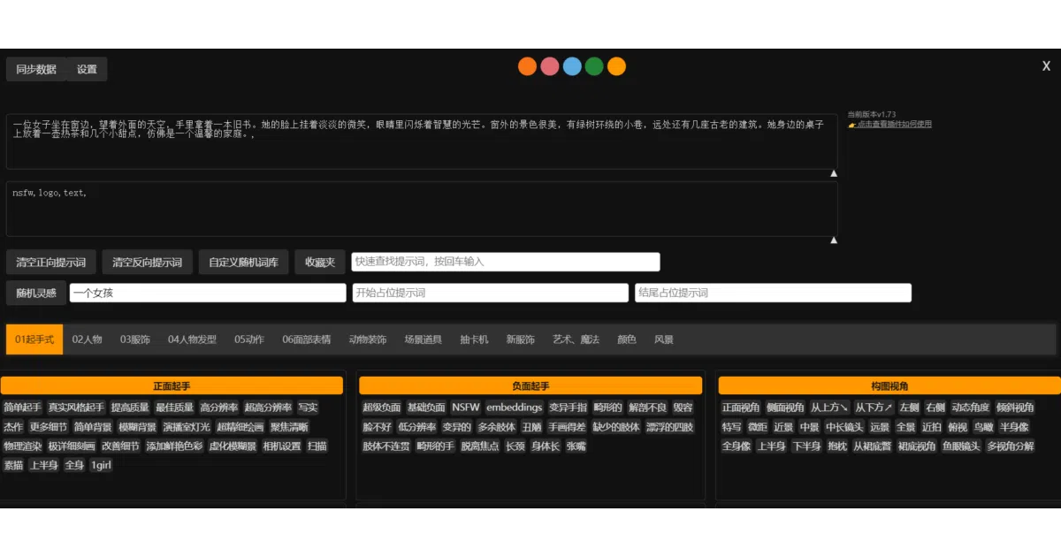Focus the 结尾占位提示词 field
1061x557 pixels.
coord(773,293)
